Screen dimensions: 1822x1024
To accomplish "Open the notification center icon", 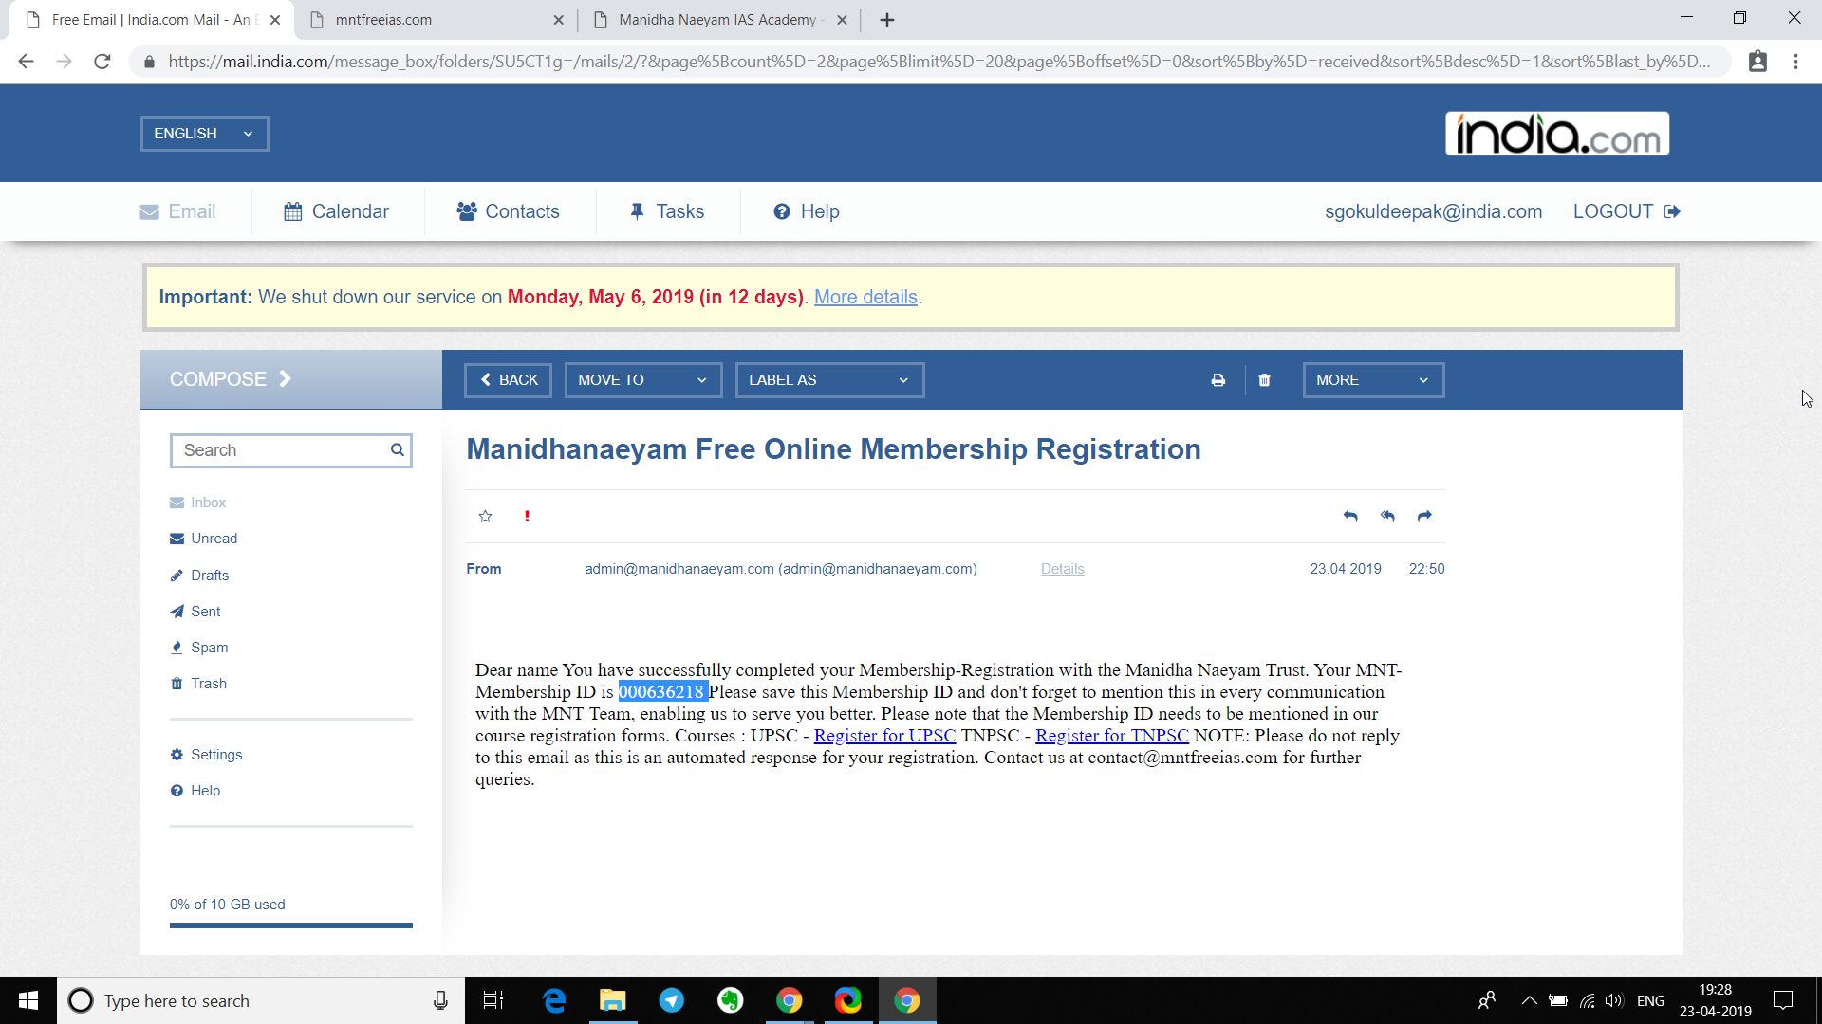I will (1783, 1000).
